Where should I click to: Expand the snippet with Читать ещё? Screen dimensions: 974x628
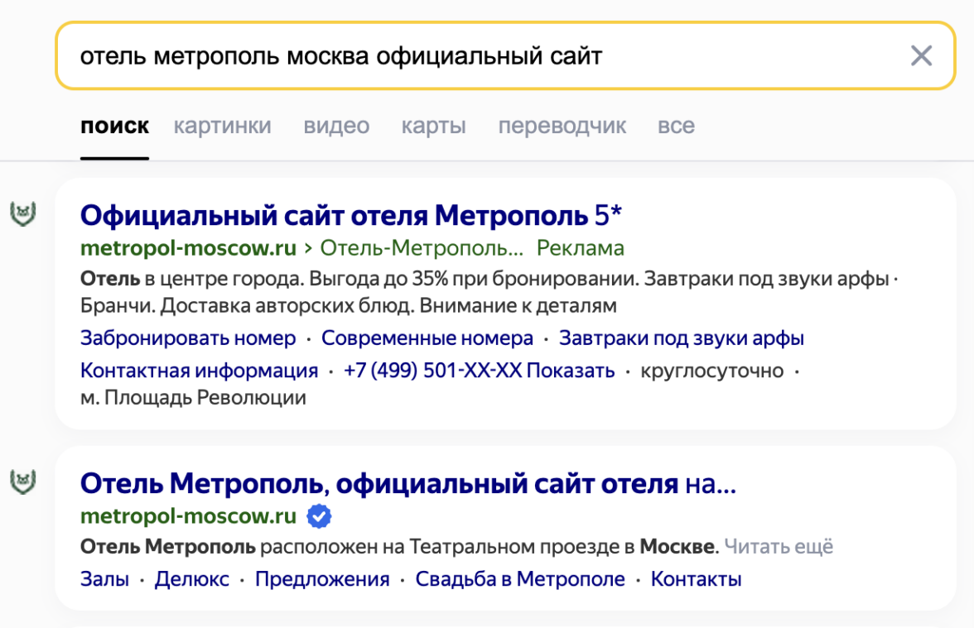pos(779,546)
